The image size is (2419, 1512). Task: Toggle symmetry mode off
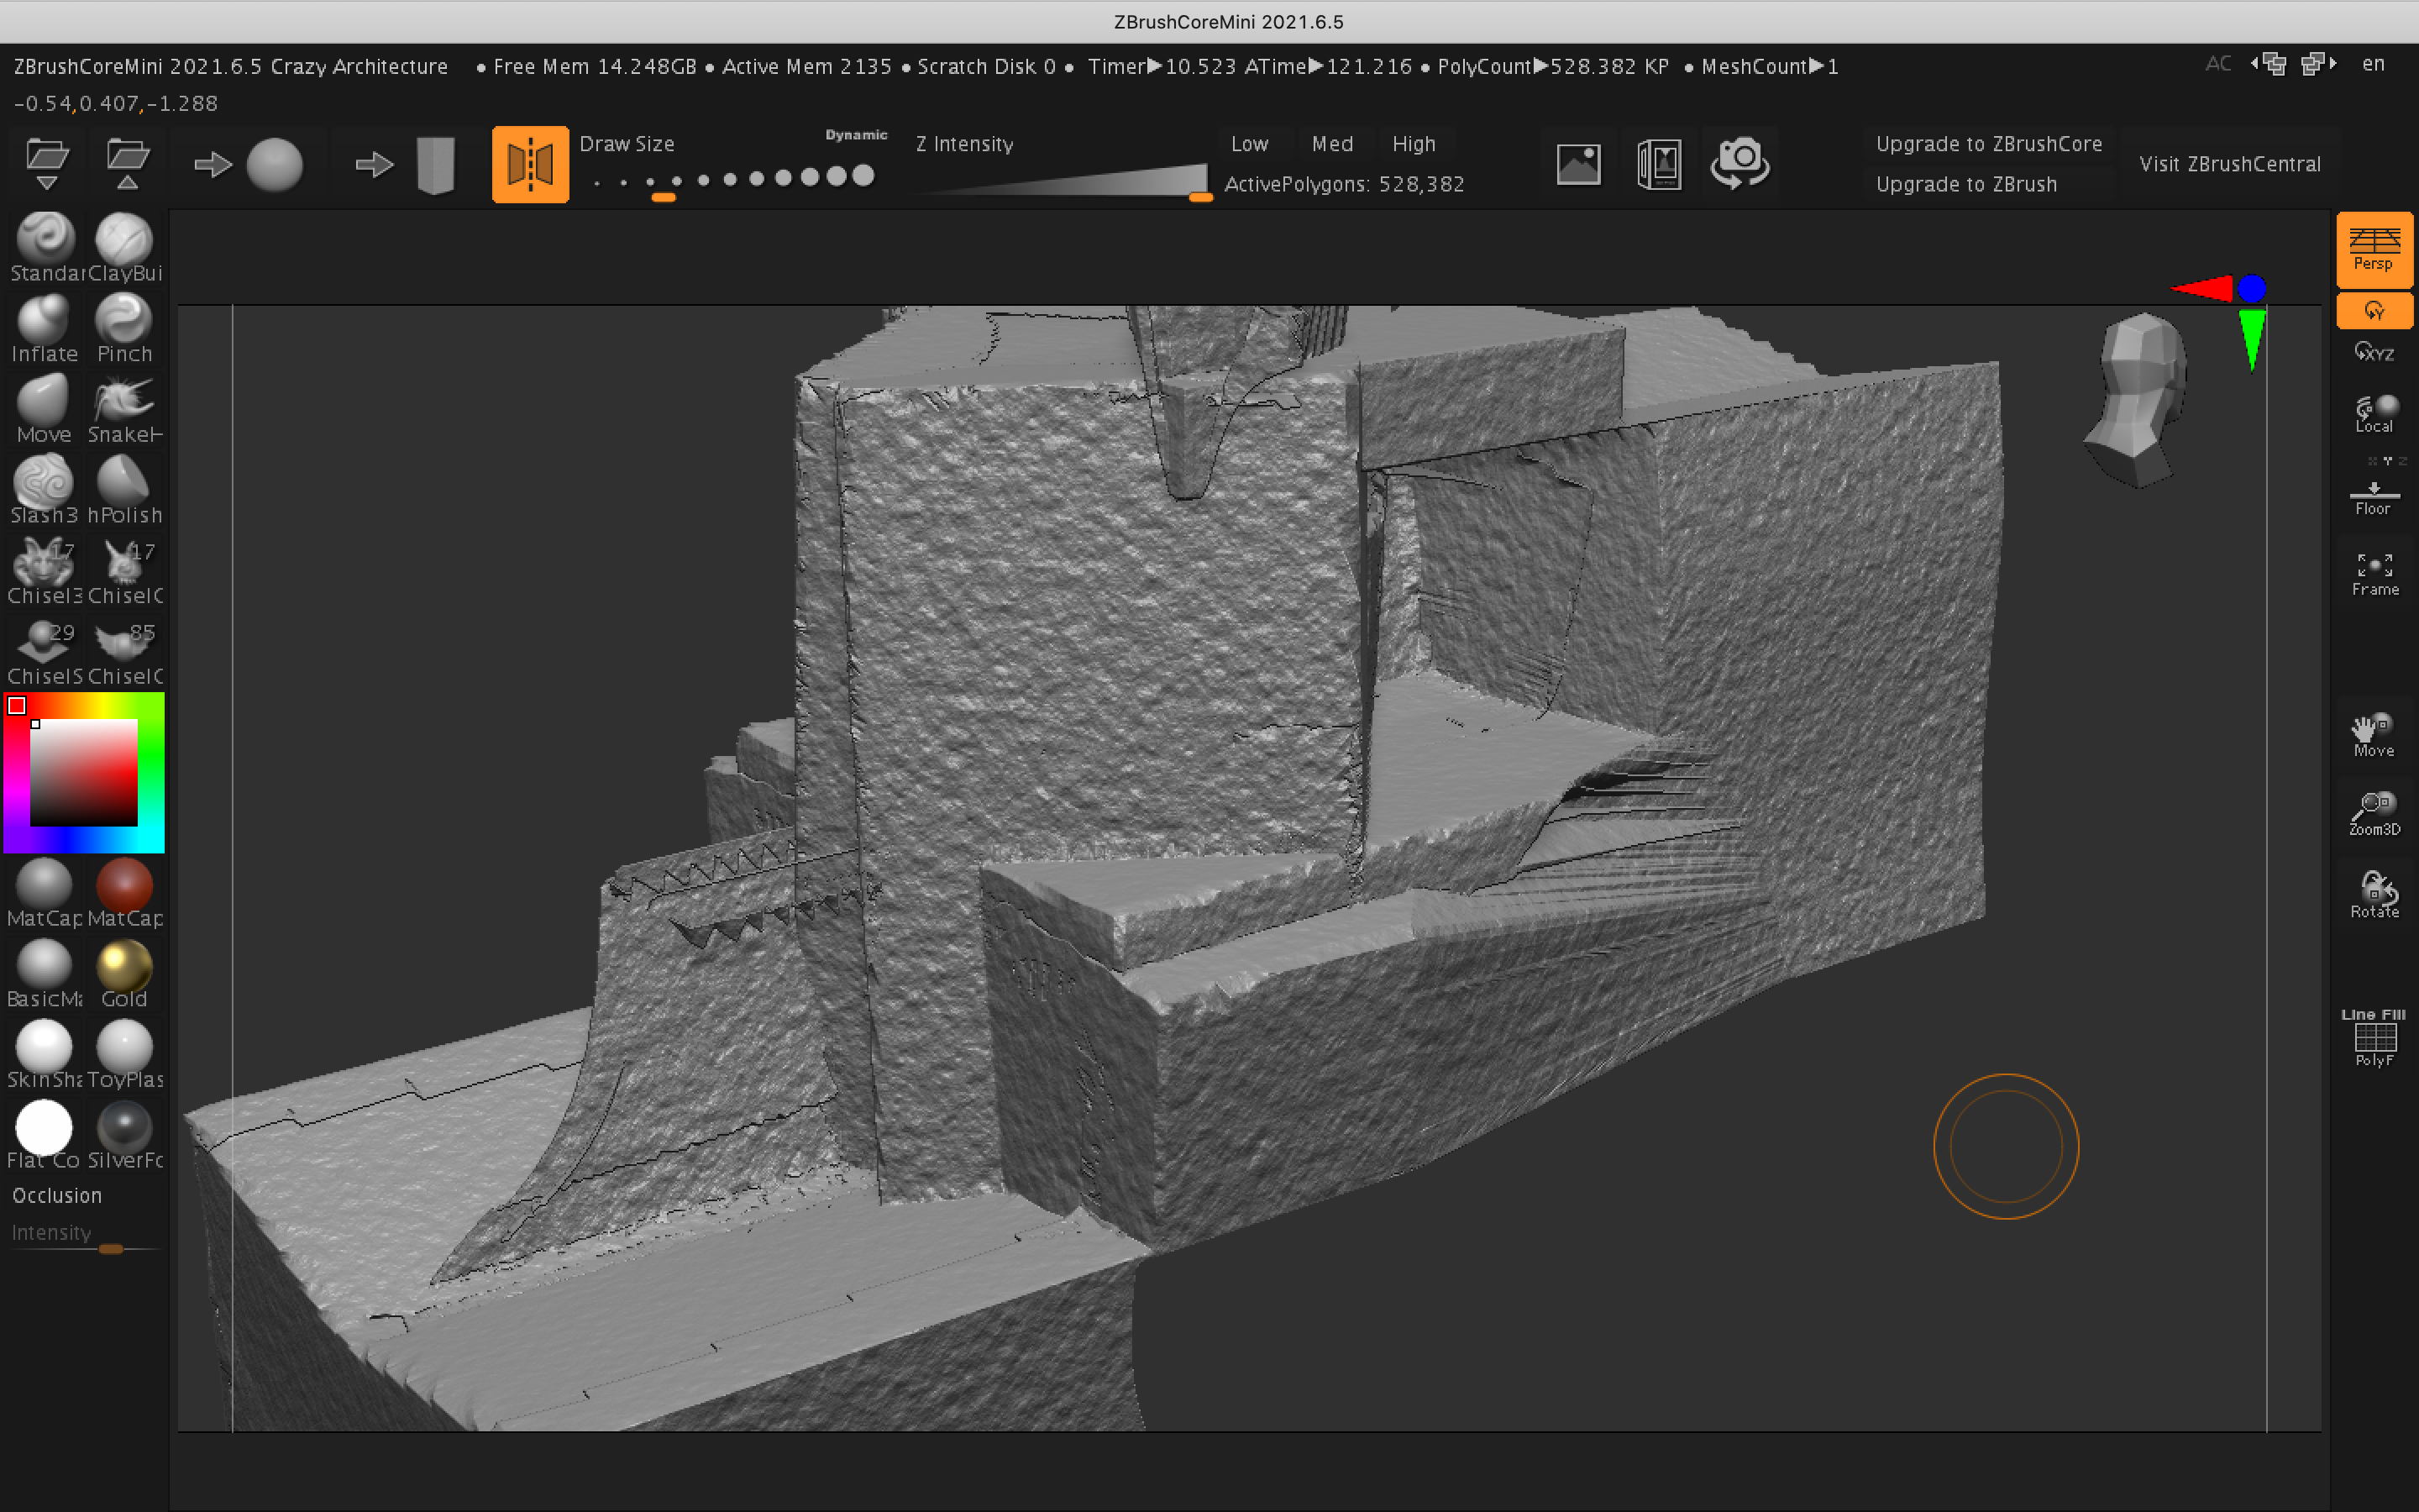pos(530,164)
